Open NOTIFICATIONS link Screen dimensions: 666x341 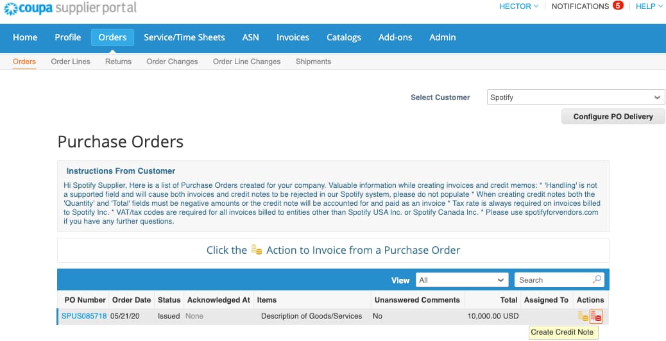[580, 6]
